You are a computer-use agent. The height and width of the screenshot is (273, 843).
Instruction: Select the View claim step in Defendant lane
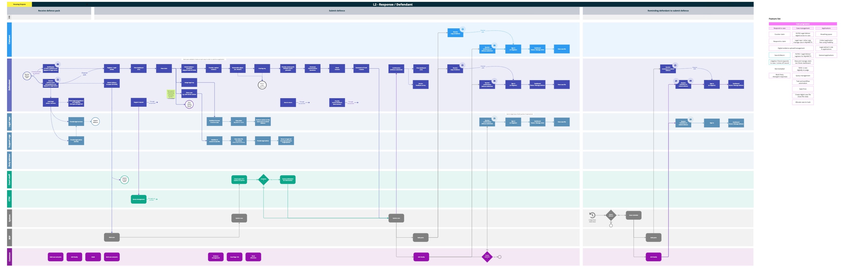(164, 68)
